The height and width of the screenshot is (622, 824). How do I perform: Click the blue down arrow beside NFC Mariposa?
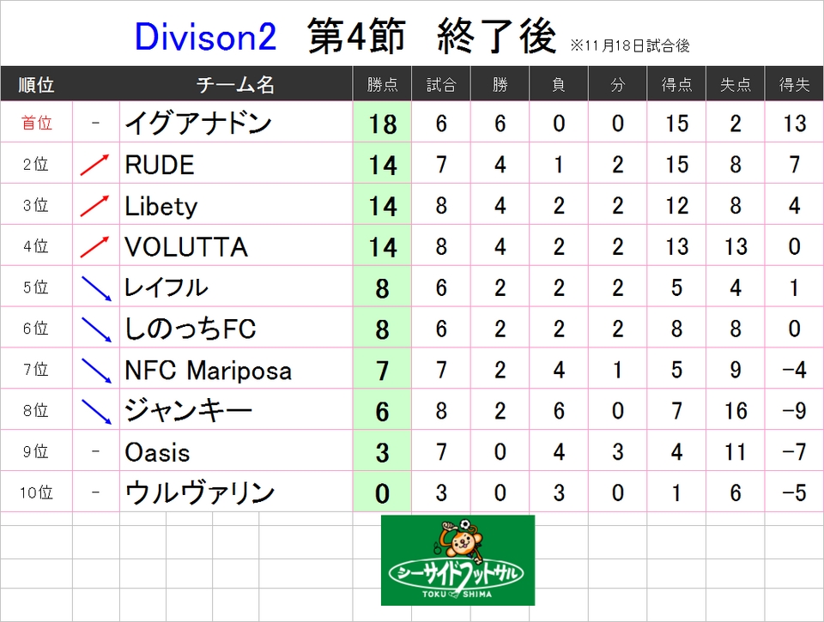[97, 371]
